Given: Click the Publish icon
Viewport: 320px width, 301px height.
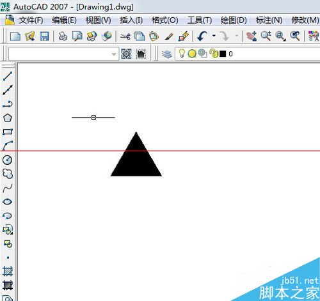Looking at the screenshot, I should (92, 36).
